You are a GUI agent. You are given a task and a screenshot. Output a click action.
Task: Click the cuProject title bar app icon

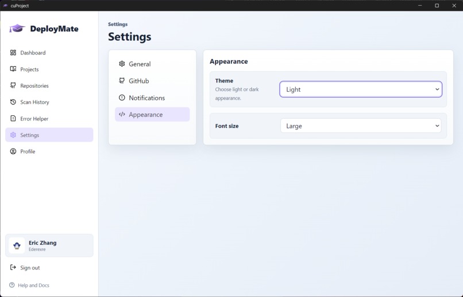pyautogui.click(x=5, y=6)
